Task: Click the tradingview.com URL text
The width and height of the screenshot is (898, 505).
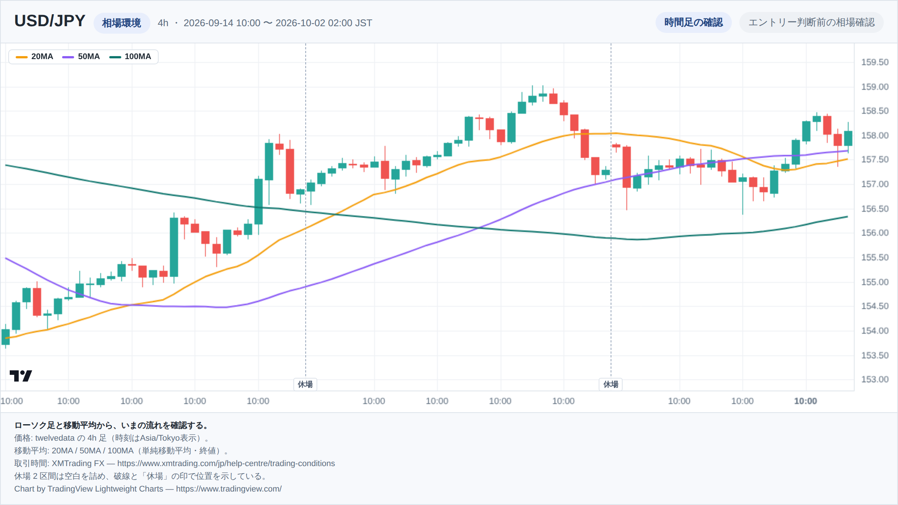Action: tap(229, 489)
